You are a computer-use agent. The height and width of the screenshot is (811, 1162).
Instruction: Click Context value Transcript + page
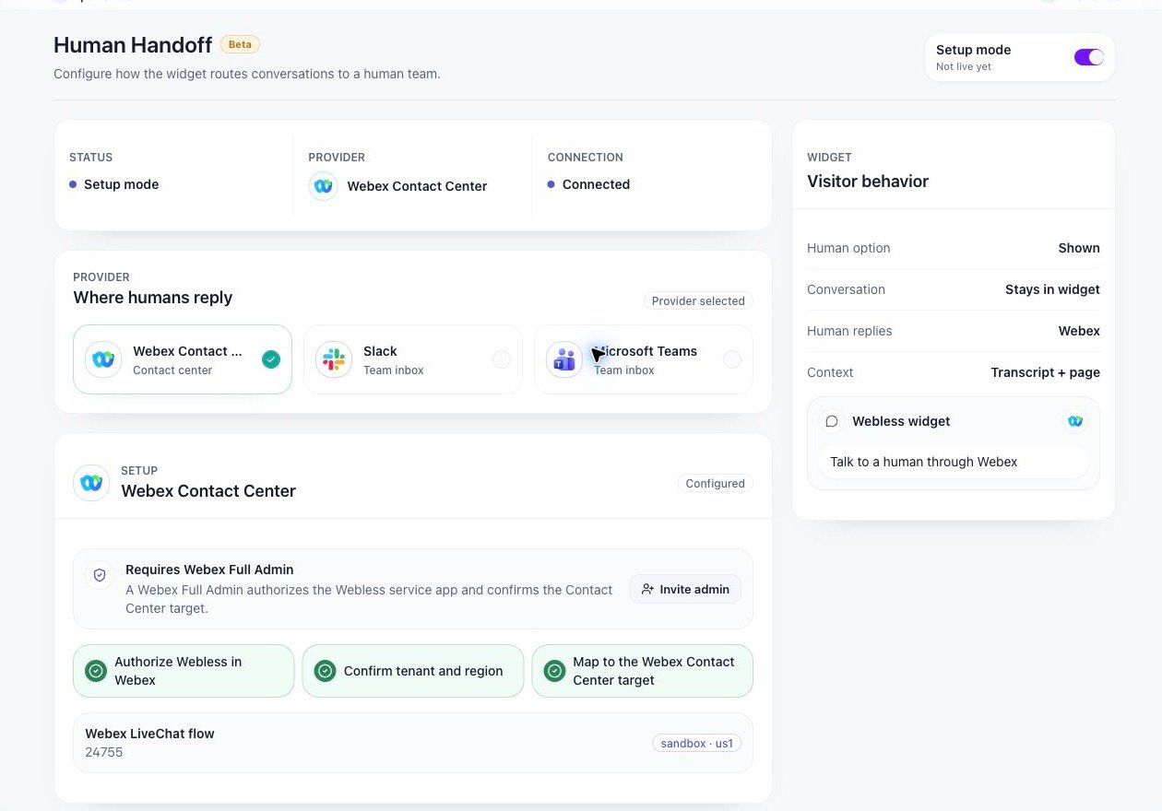pos(1045,372)
